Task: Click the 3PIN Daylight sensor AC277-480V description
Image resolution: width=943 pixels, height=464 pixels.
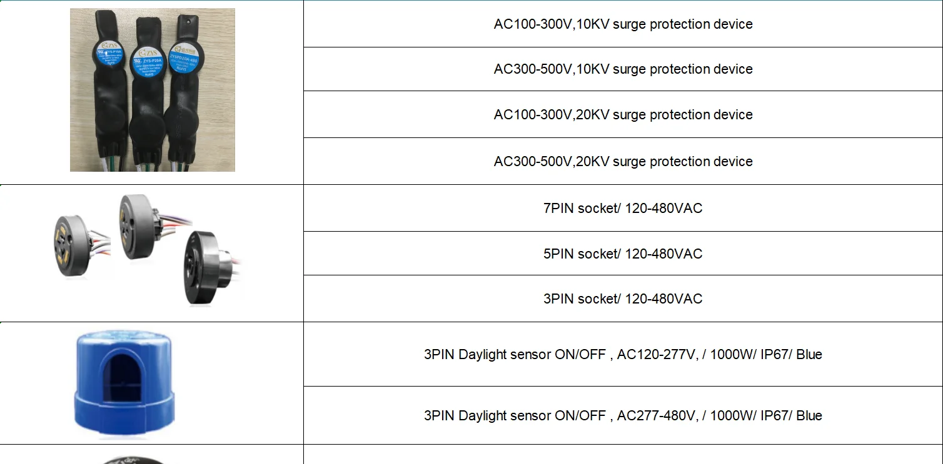Action: (x=623, y=416)
